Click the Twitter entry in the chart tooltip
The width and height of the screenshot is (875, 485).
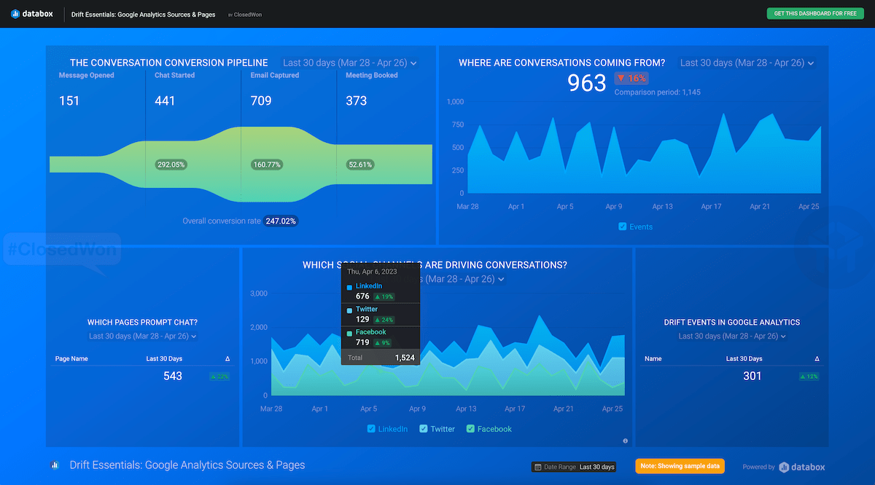coord(381,315)
